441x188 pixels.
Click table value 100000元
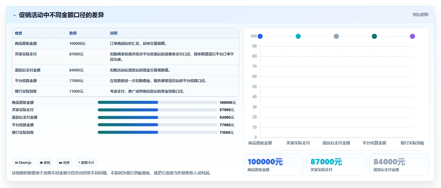pyautogui.click(x=77, y=44)
